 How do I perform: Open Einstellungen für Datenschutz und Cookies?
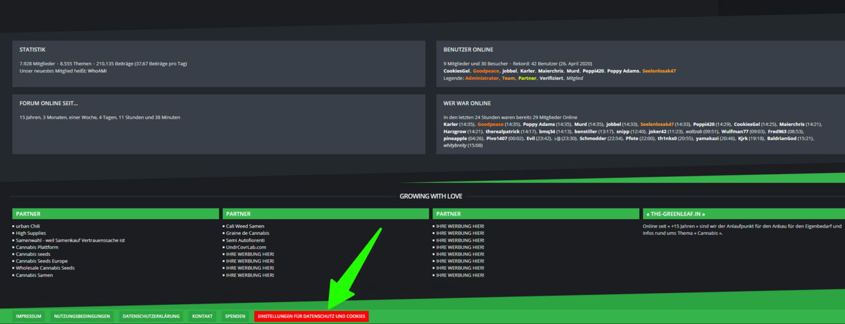pos(311,316)
